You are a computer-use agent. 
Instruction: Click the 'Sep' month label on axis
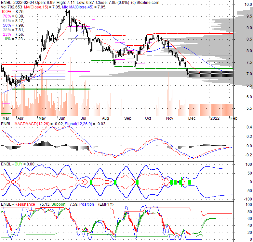pos(127,118)
